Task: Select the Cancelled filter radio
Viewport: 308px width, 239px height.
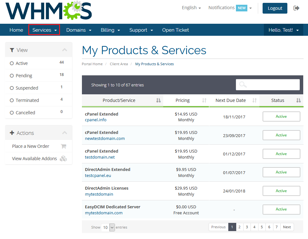Action: click(12, 113)
